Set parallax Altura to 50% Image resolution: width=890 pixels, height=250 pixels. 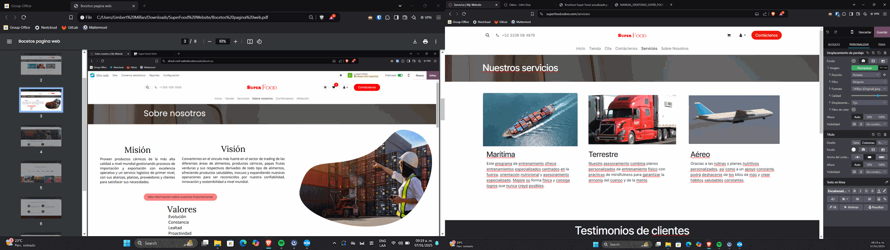pyautogui.click(x=870, y=117)
